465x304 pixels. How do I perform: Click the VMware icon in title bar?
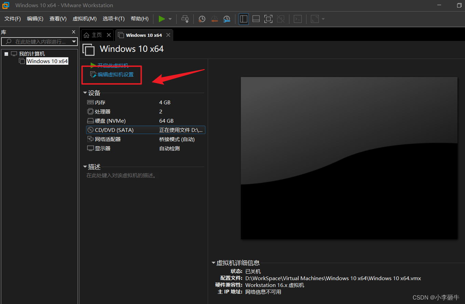tap(6, 5)
